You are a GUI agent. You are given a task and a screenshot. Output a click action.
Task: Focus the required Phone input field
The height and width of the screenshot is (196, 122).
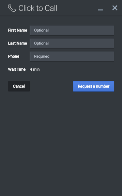click(72, 56)
